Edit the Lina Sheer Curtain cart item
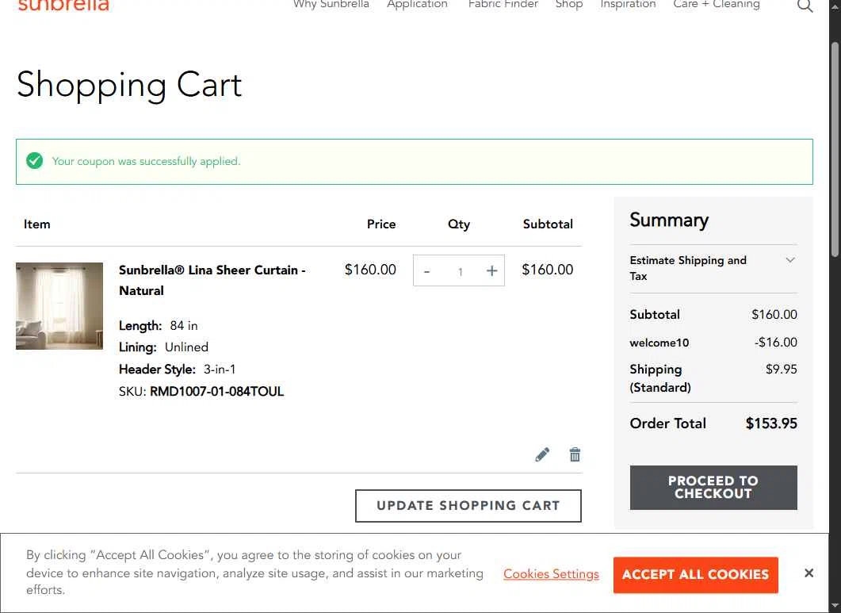Screen dimensions: 841x613 click(542, 454)
